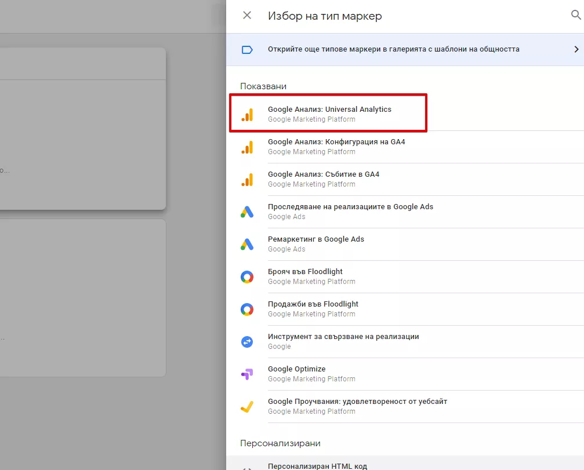Click the Google Surveys checkmark icon

click(x=247, y=406)
